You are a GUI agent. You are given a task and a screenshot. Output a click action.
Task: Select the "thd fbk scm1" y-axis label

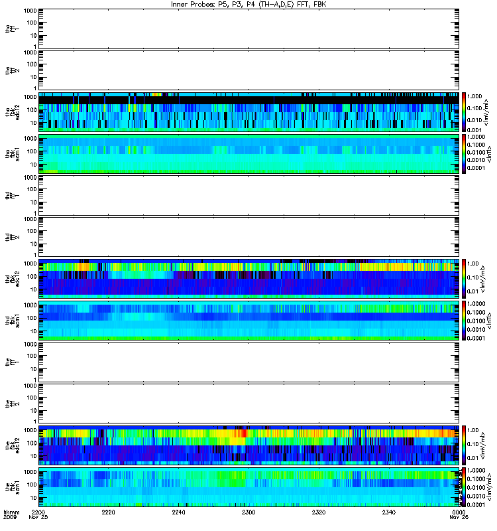click(x=13, y=321)
